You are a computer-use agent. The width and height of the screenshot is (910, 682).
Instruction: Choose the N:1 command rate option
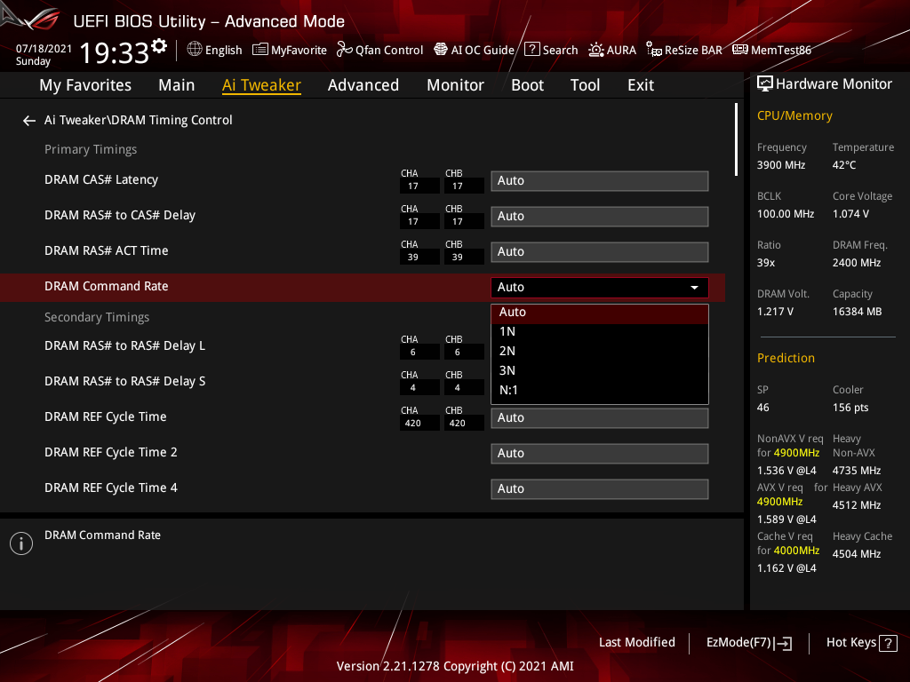600,390
